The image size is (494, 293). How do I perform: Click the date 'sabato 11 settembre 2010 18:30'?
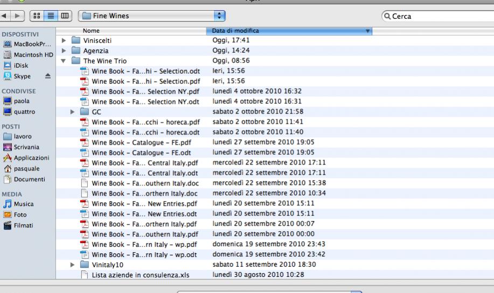264,265
